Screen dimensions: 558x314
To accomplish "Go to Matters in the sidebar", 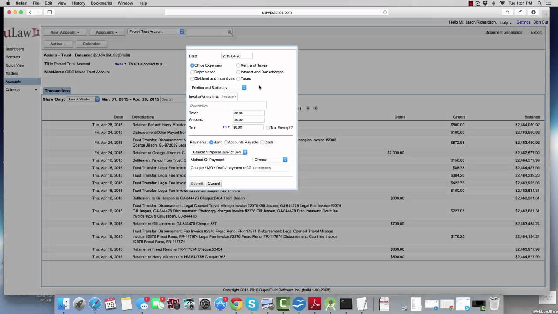I will [12, 73].
